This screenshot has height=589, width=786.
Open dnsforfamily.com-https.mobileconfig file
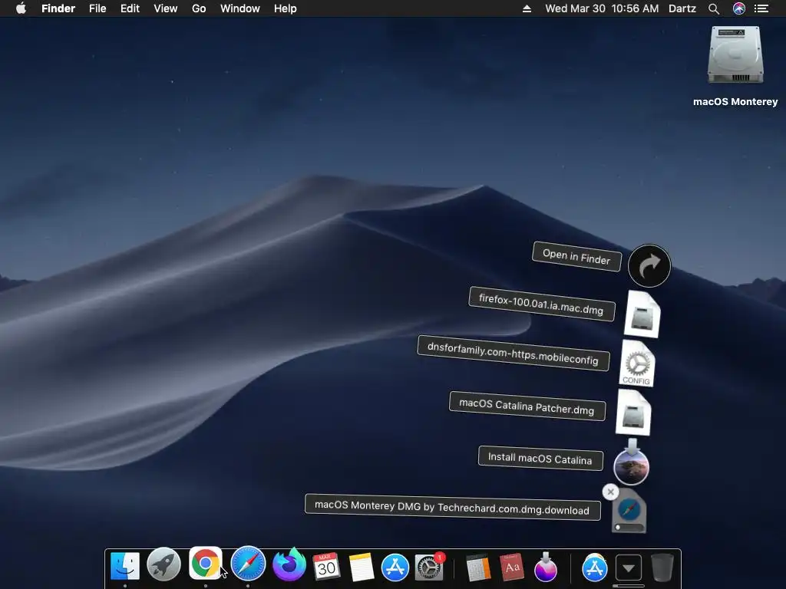click(x=637, y=363)
